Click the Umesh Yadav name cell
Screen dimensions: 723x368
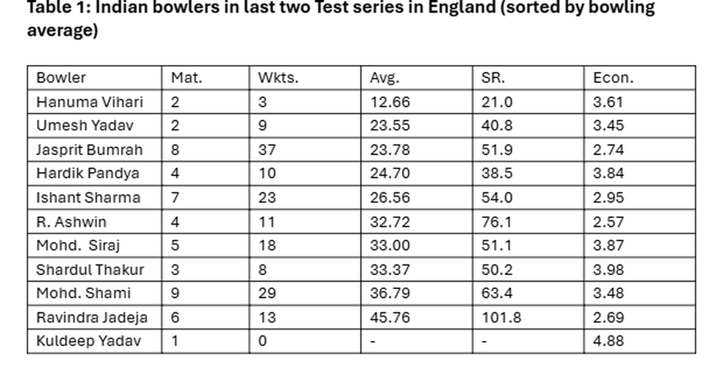click(x=85, y=126)
